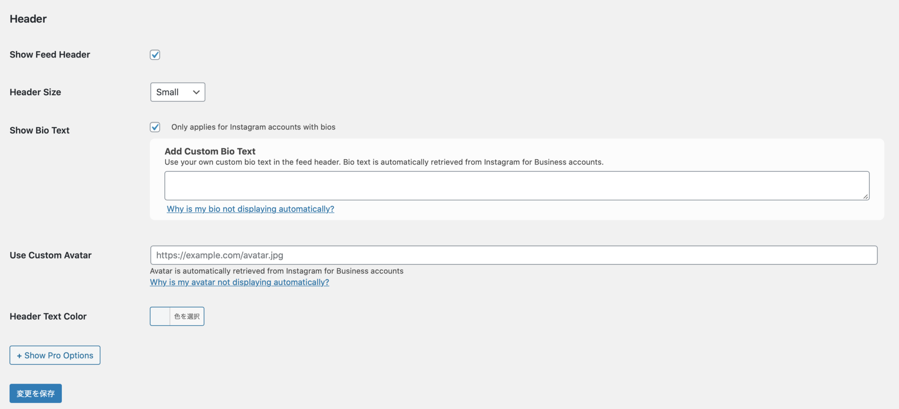The image size is (899, 409).
Task: Open "Why is my avatar not displaying automatically?" link
Action: [240, 282]
